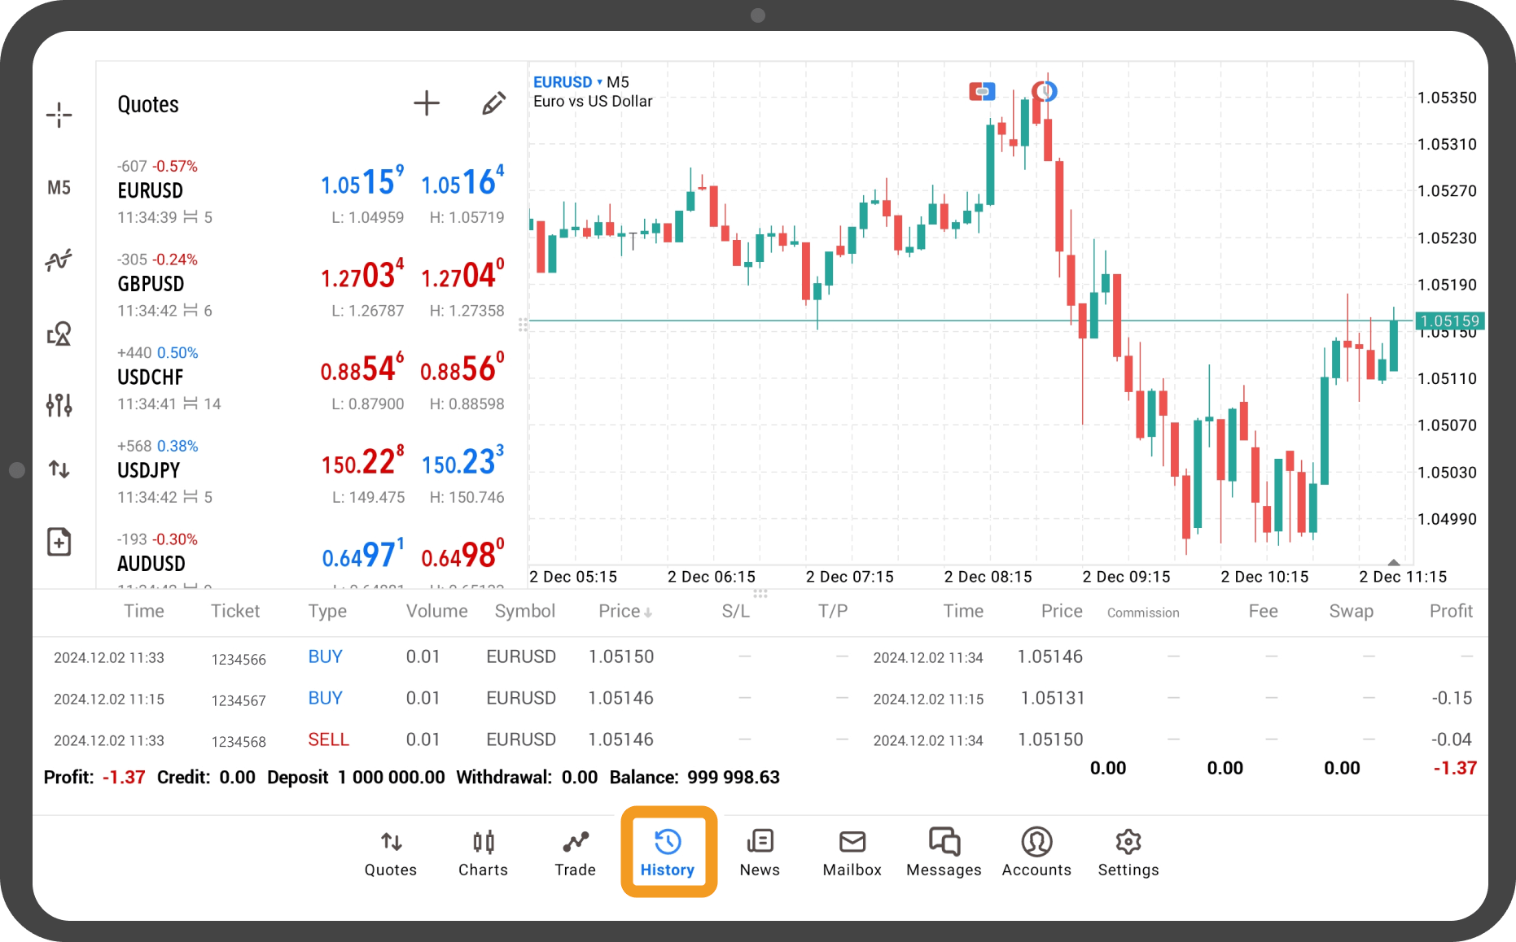Switch to the Charts tab
This screenshot has width=1516, height=942.
483,853
